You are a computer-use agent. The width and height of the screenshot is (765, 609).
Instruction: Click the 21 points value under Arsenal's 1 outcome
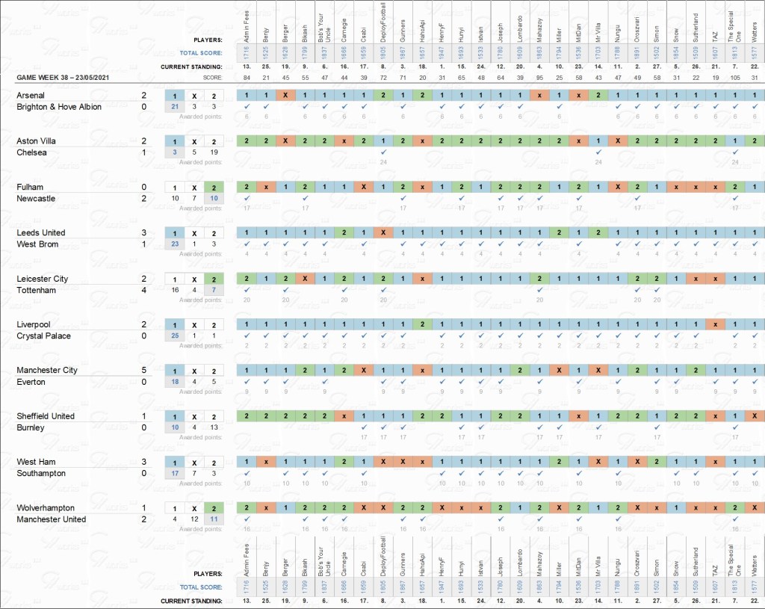pyautogui.click(x=175, y=107)
